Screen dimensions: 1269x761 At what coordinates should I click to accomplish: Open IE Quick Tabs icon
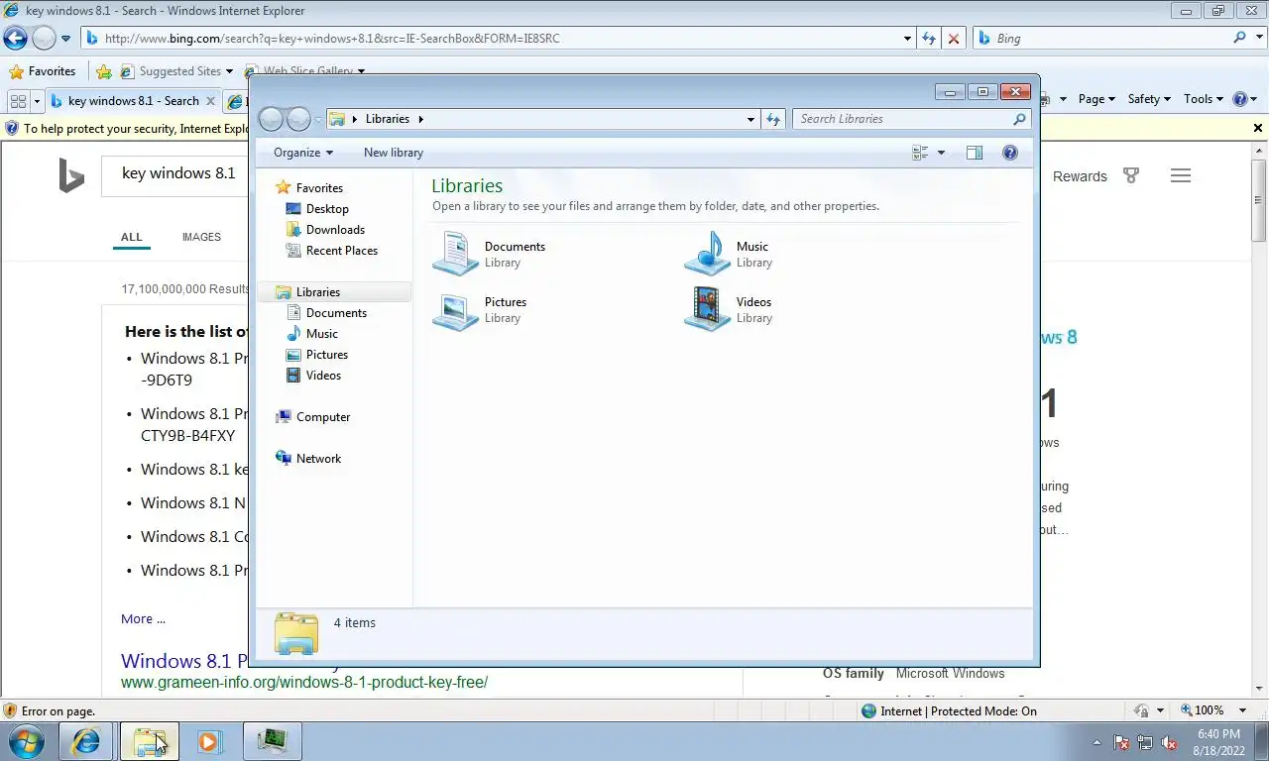coord(18,100)
